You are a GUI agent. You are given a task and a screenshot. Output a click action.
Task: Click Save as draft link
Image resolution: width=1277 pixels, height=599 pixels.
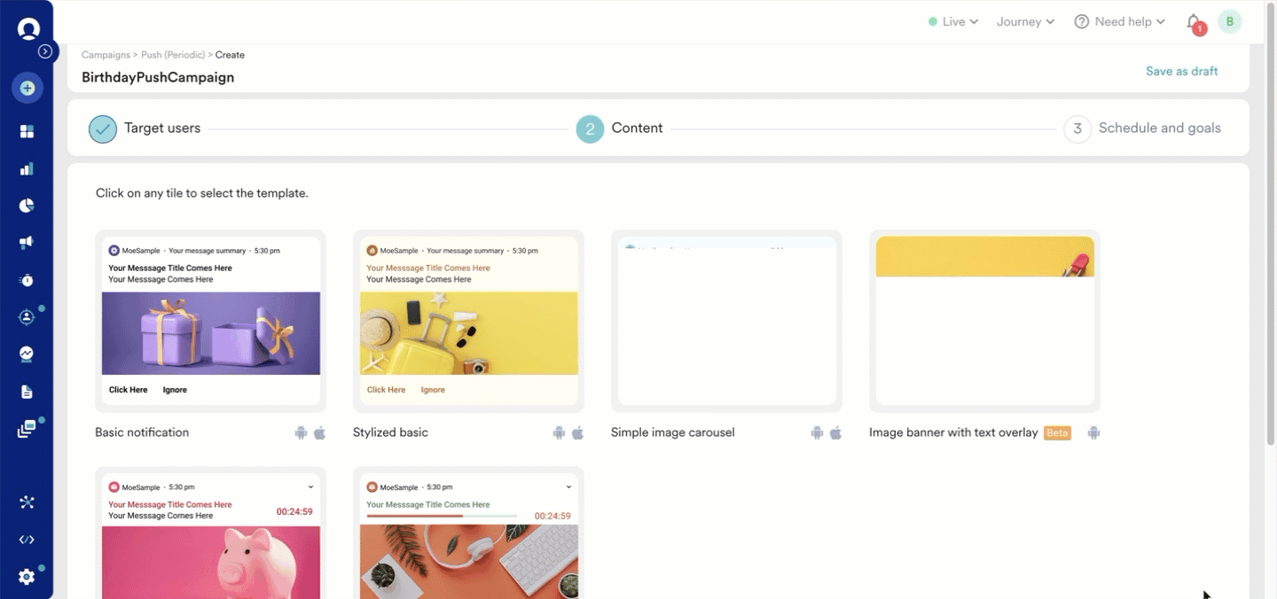pos(1181,71)
